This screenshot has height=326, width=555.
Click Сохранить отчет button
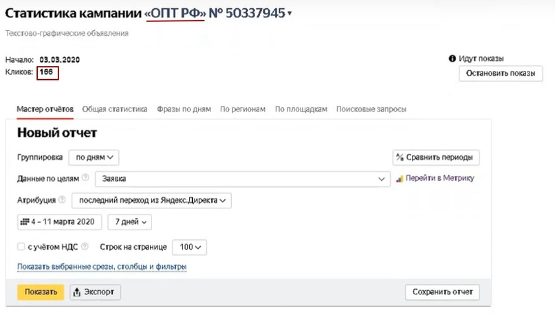pos(442,292)
